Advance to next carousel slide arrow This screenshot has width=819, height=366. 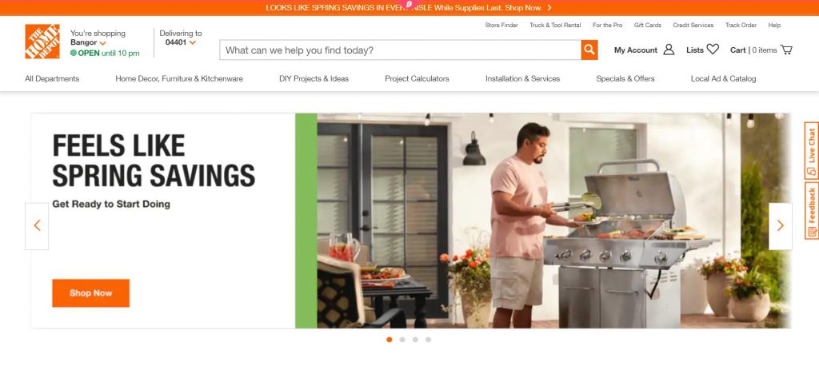pos(781,226)
